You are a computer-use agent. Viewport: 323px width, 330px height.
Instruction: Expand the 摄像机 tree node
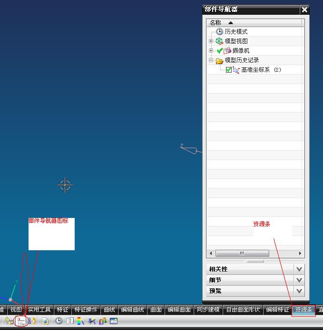[211, 50]
